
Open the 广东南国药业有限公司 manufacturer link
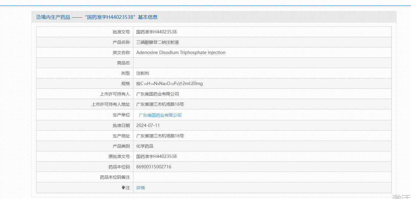[x=160, y=115]
